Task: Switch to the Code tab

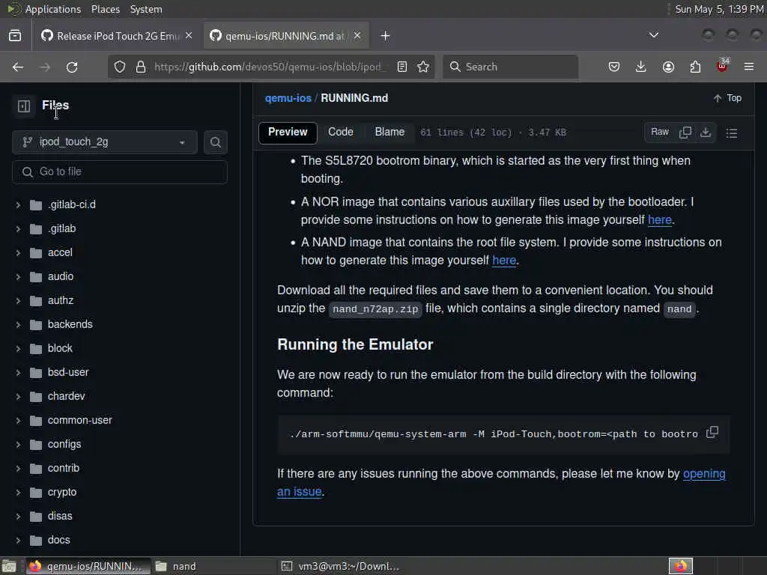Action: 341,133
